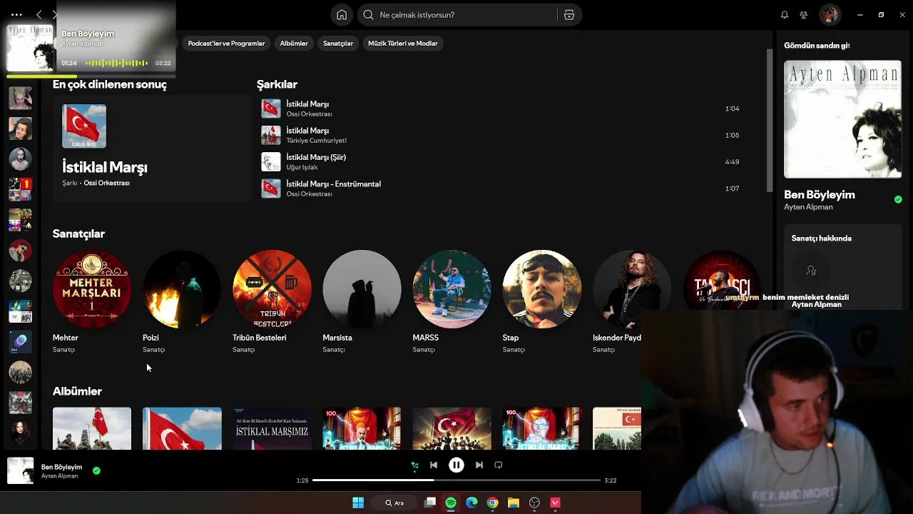Open top result İstiklal Marşı card

click(151, 148)
